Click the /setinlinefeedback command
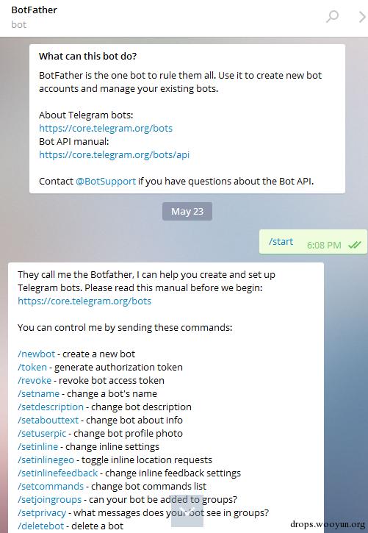This screenshot has height=533, width=368. (x=58, y=473)
